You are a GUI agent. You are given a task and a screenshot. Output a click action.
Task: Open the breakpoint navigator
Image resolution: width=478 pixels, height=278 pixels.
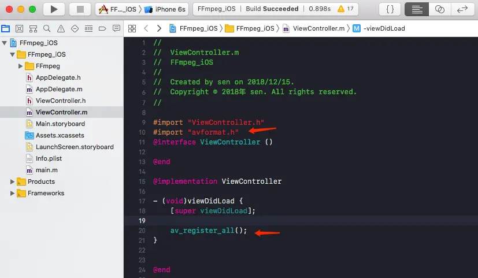(x=102, y=29)
